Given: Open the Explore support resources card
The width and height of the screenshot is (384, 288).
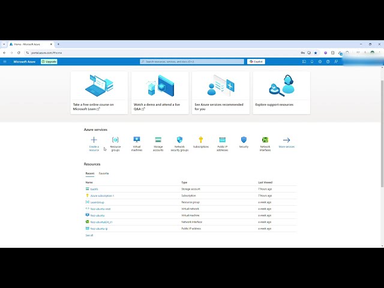Looking at the screenshot, I should click(x=281, y=93).
